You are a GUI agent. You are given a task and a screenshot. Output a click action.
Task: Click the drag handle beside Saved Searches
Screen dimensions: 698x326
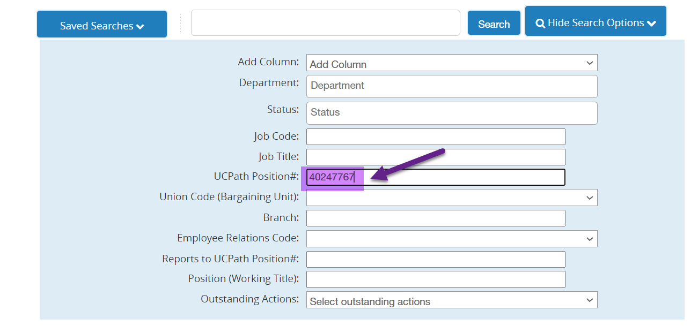tap(180, 24)
